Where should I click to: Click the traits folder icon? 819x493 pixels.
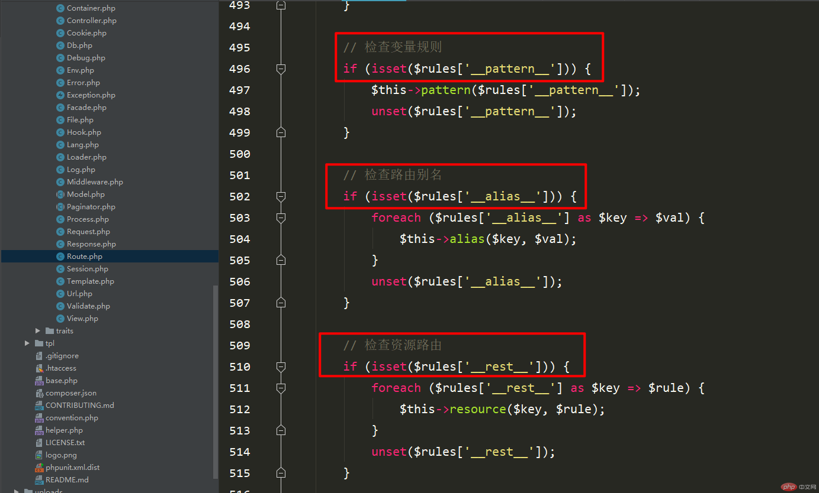[50, 331]
